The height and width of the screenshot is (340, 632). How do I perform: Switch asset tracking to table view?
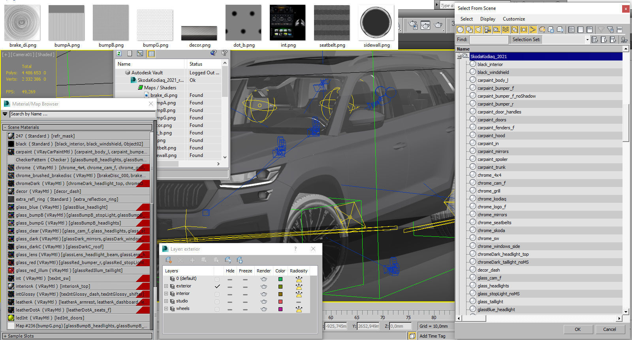pos(151,53)
